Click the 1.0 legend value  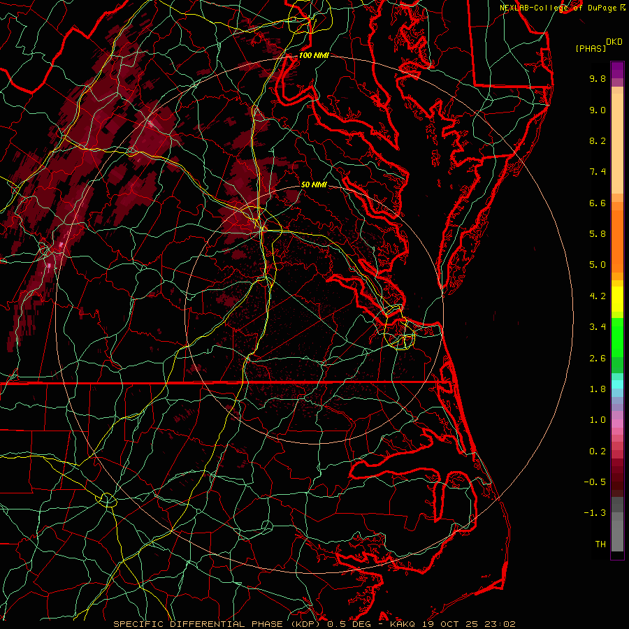click(x=598, y=420)
